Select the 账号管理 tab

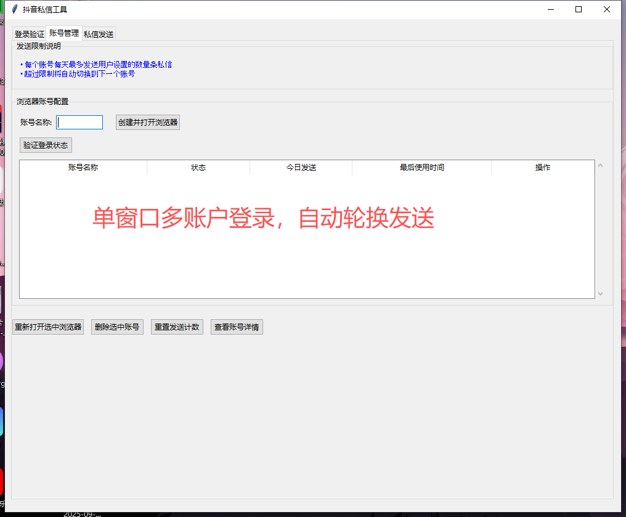[64, 33]
